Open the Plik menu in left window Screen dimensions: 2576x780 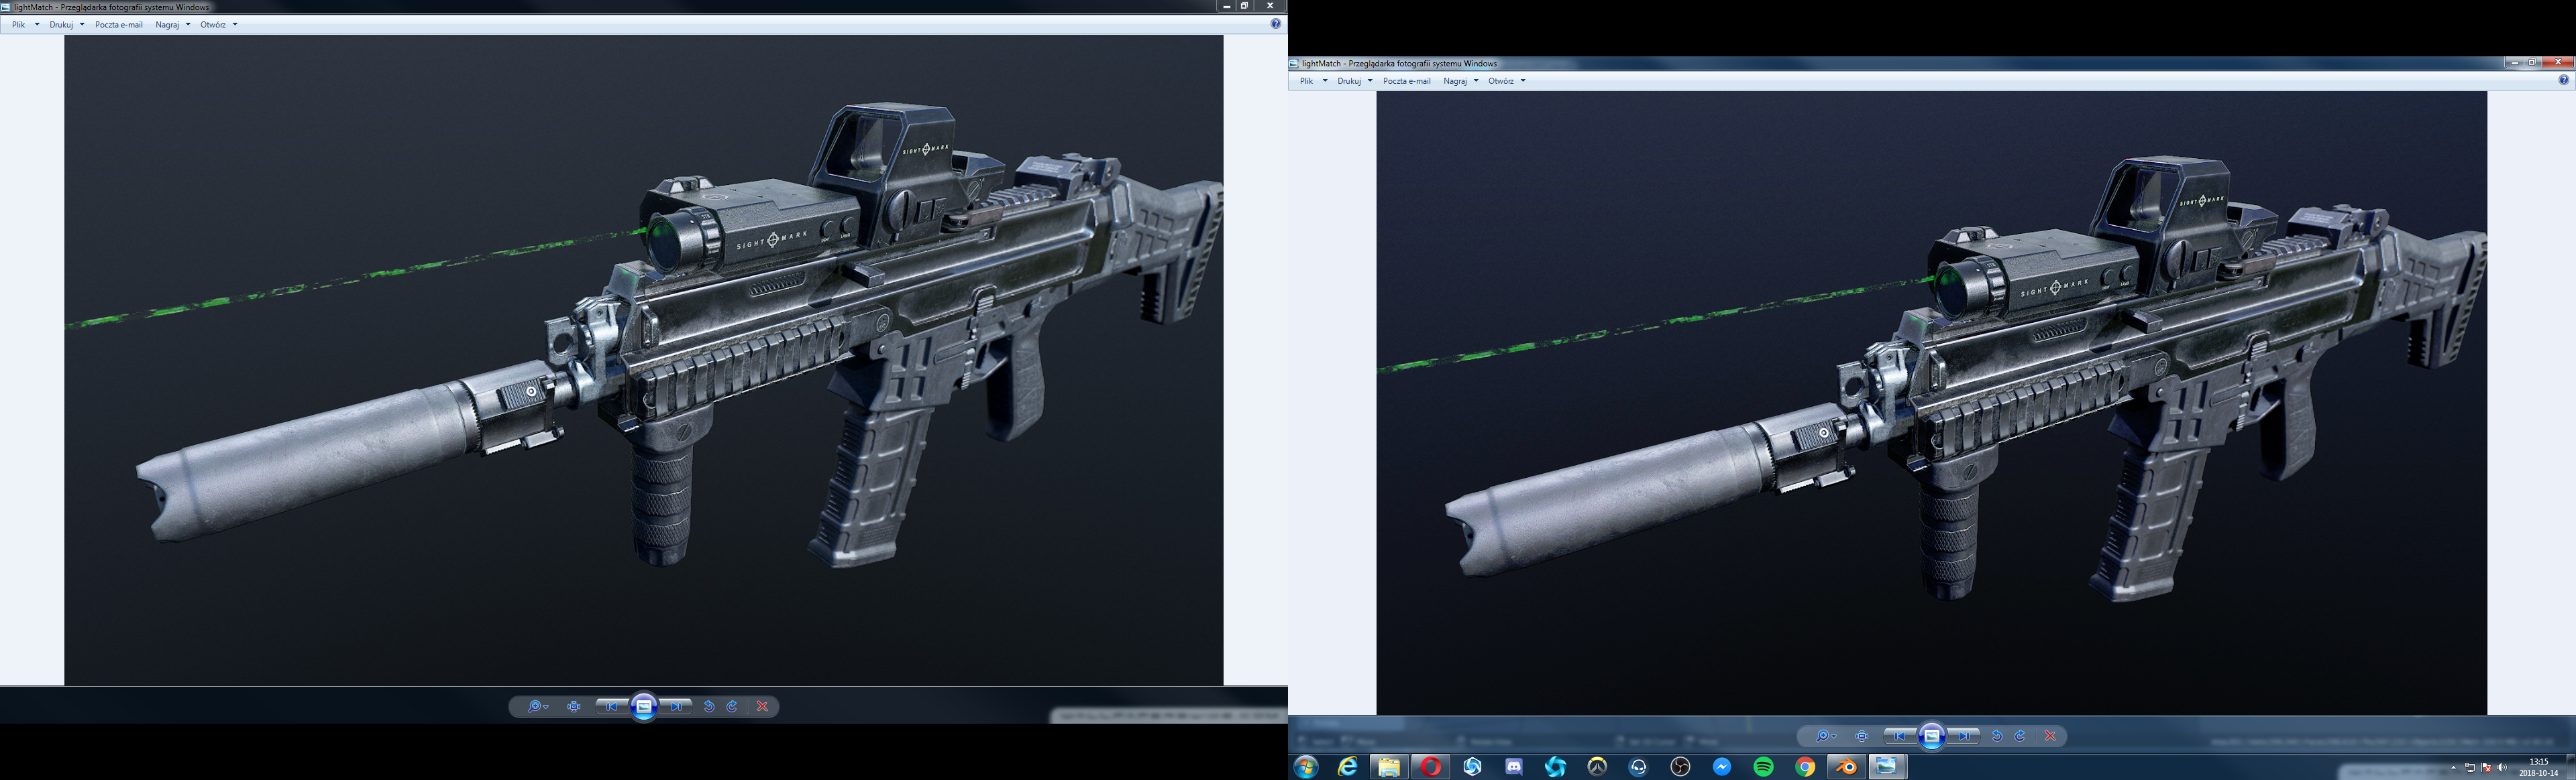click(19, 24)
